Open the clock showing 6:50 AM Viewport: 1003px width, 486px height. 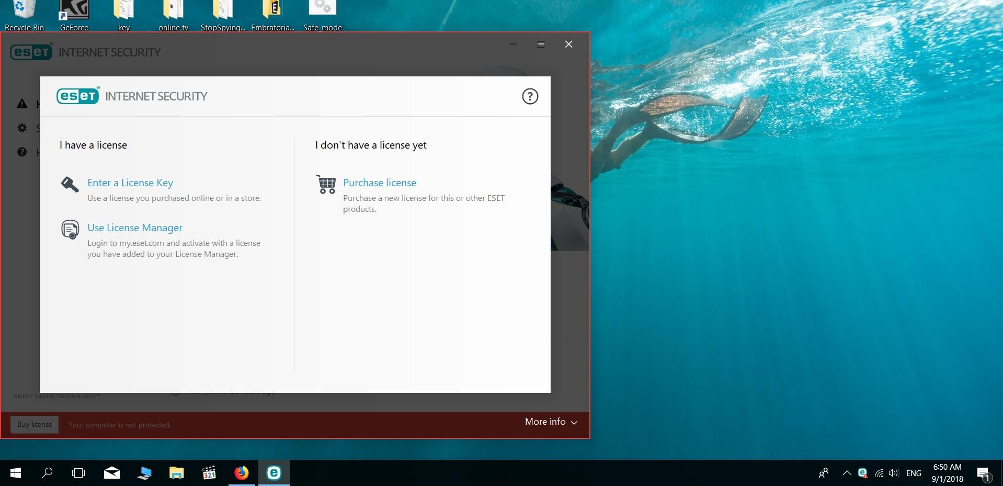[x=947, y=473]
